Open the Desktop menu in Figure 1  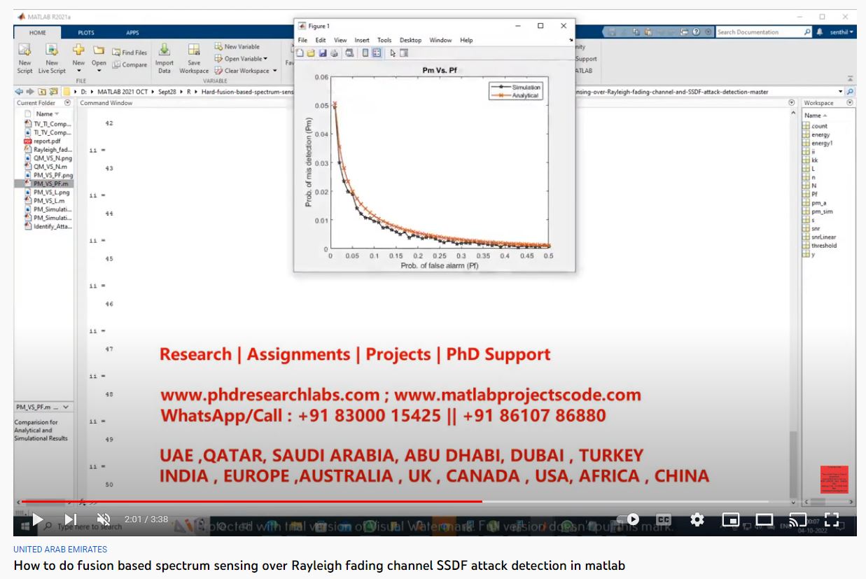point(411,41)
